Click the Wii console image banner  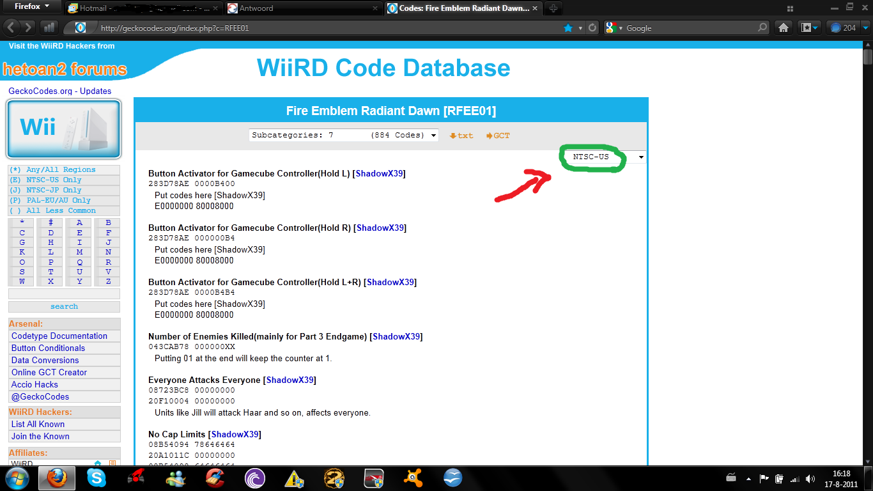click(63, 129)
